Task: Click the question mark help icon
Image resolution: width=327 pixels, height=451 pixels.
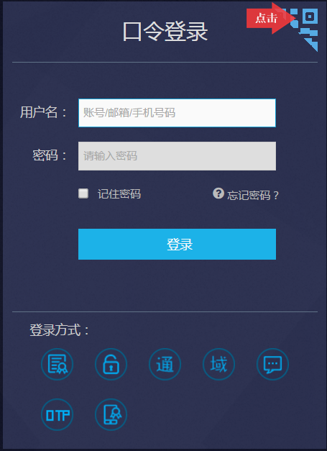Action: 218,193
